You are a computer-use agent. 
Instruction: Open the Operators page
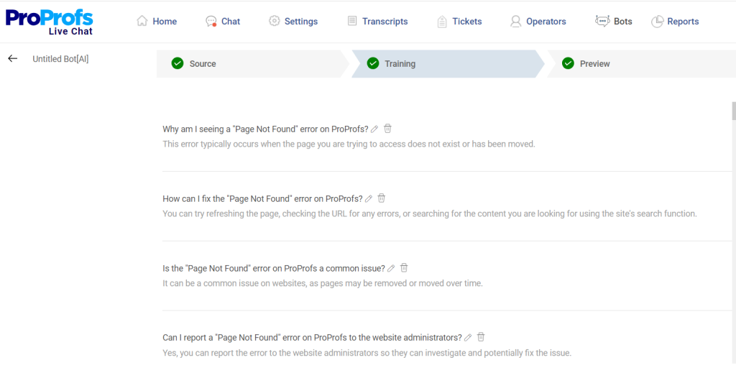tap(538, 22)
